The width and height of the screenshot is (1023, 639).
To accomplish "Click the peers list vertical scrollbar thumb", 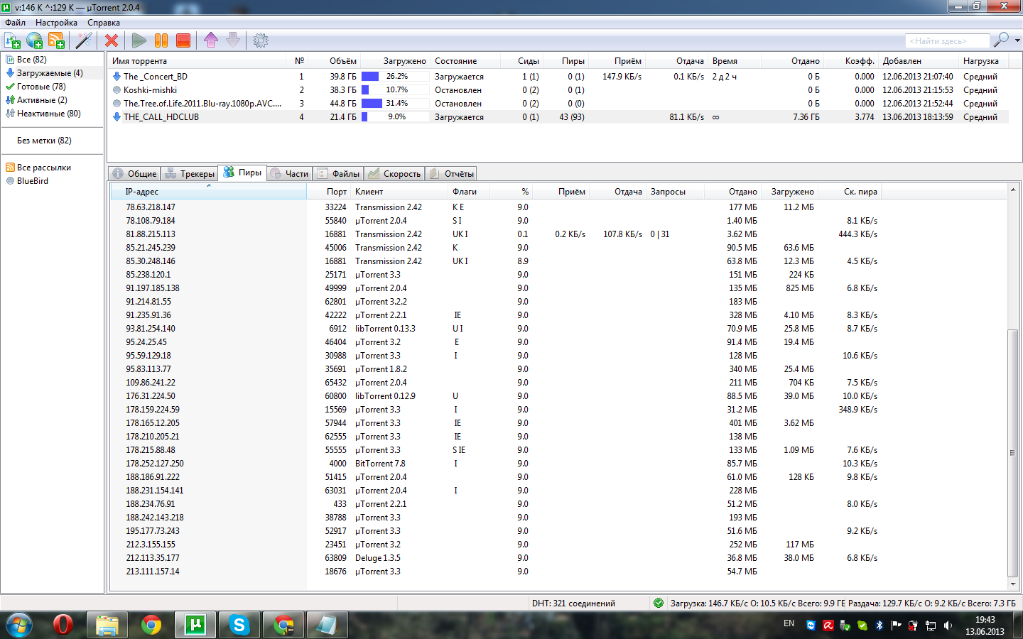I will pyautogui.click(x=1012, y=454).
